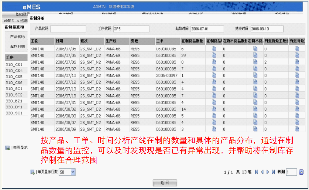Click export icon beside 每页显示行数

tap(33, 172)
